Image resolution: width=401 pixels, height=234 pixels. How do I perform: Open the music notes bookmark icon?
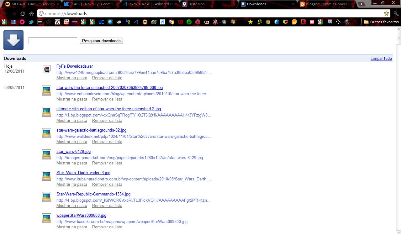[x=338, y=22]
